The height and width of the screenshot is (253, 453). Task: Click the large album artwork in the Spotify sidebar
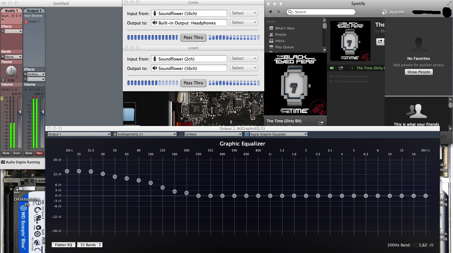(x=295, y=84)
